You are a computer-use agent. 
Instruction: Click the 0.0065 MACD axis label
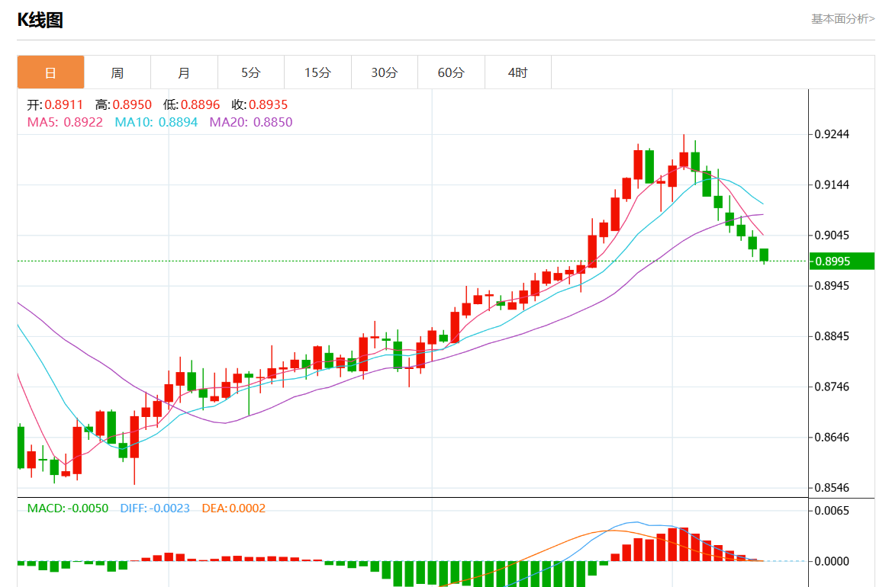coord(833,511)
